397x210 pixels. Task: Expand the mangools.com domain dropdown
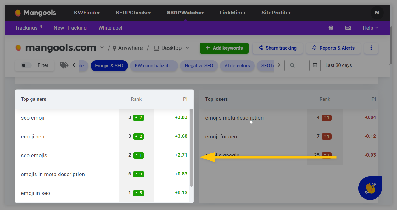(102, 48)
